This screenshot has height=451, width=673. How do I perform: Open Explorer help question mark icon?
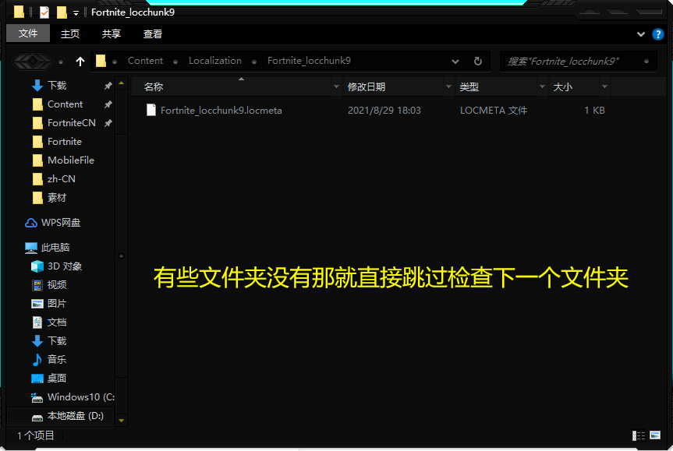pyautogui.click(x=657, y=33)
